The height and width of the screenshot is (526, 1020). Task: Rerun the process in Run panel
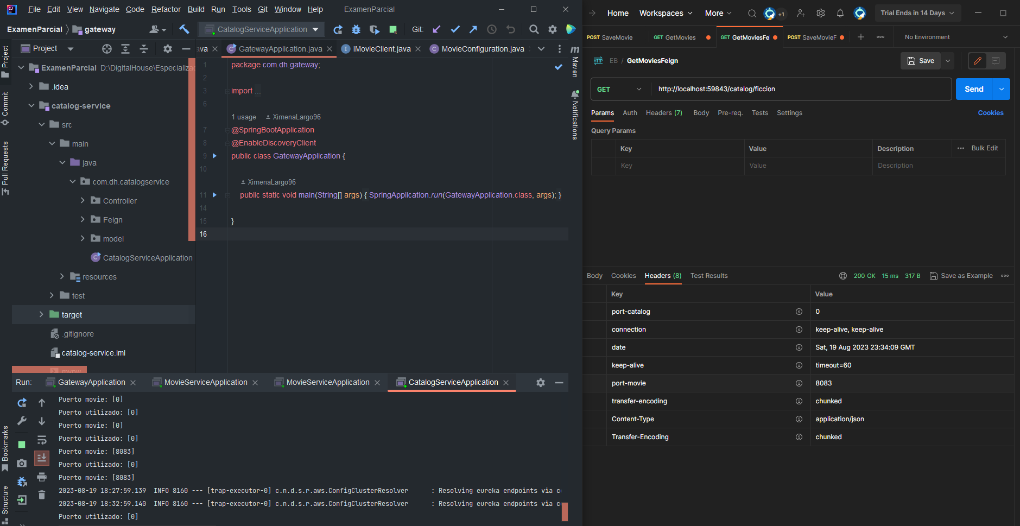pos(22,403)
